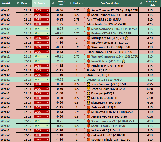
Task: Open WIN dropdown for Seoul TT o78.5
Action: [47, 126]
